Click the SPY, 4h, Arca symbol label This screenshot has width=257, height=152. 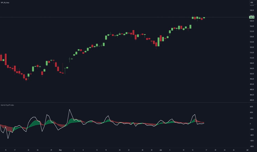pyautogui.click(x=5, y=3)
